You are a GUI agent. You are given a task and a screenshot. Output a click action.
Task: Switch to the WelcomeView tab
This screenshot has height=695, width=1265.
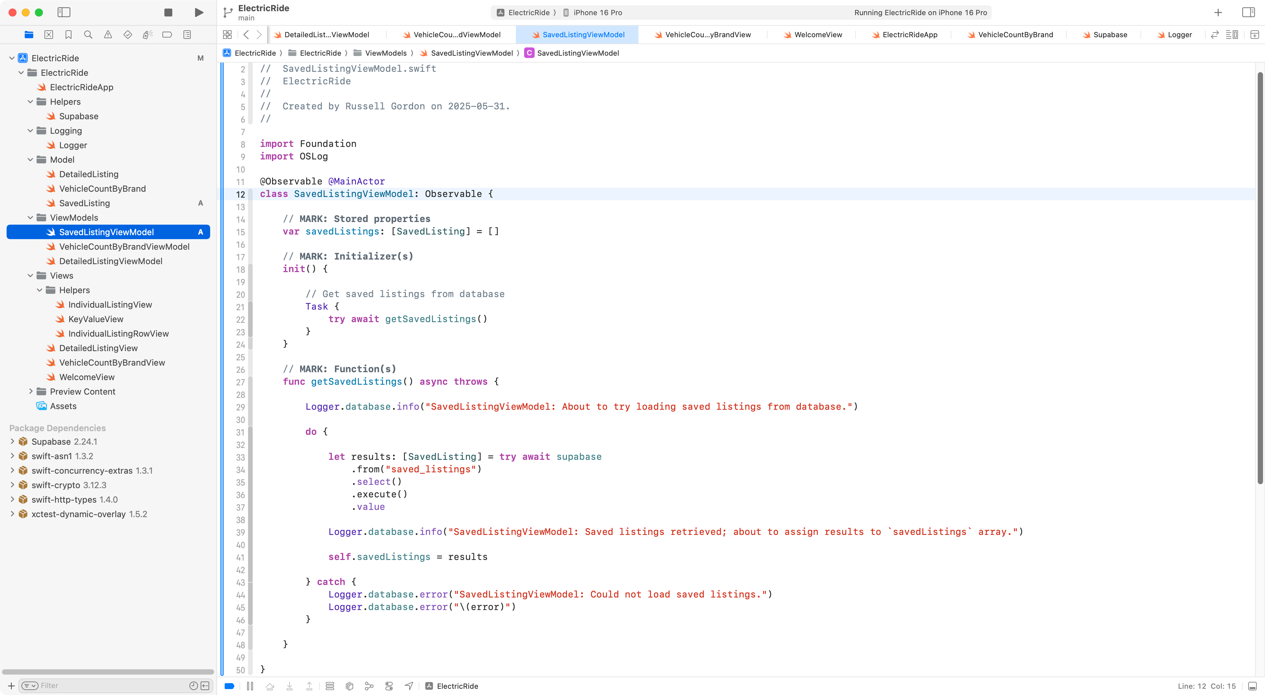pos(818,34)
